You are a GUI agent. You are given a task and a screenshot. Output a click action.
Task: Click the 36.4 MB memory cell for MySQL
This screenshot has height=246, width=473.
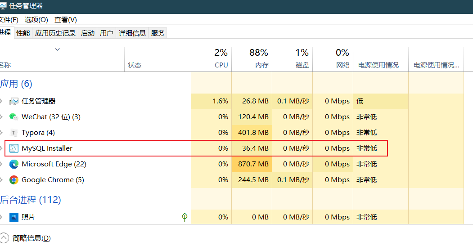[x=252, y=148]
